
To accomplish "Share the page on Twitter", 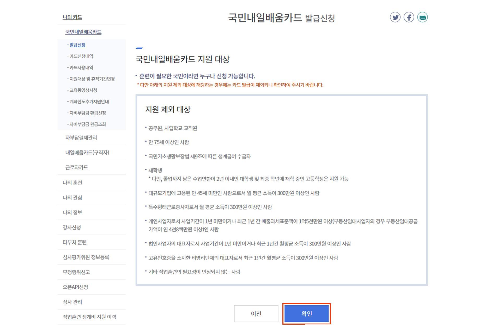I will pos(395,17).
